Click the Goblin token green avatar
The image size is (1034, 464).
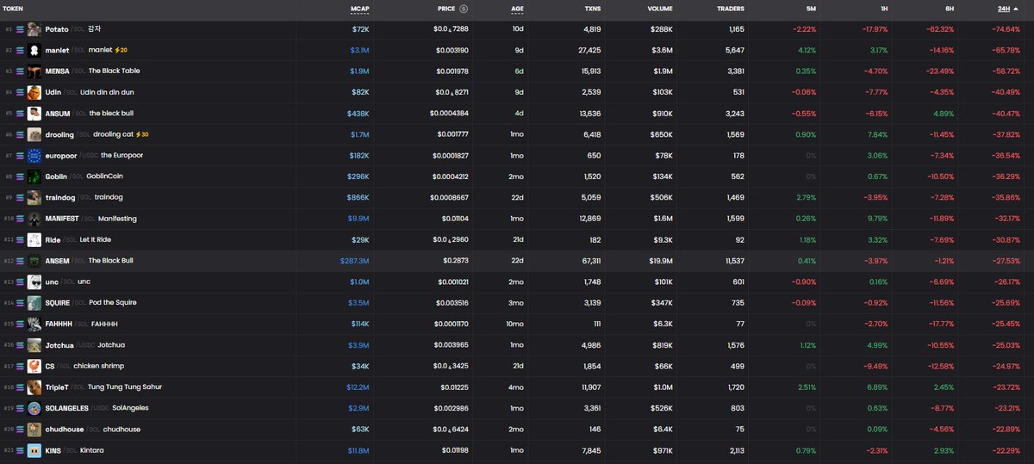click(x=34, y=176)
